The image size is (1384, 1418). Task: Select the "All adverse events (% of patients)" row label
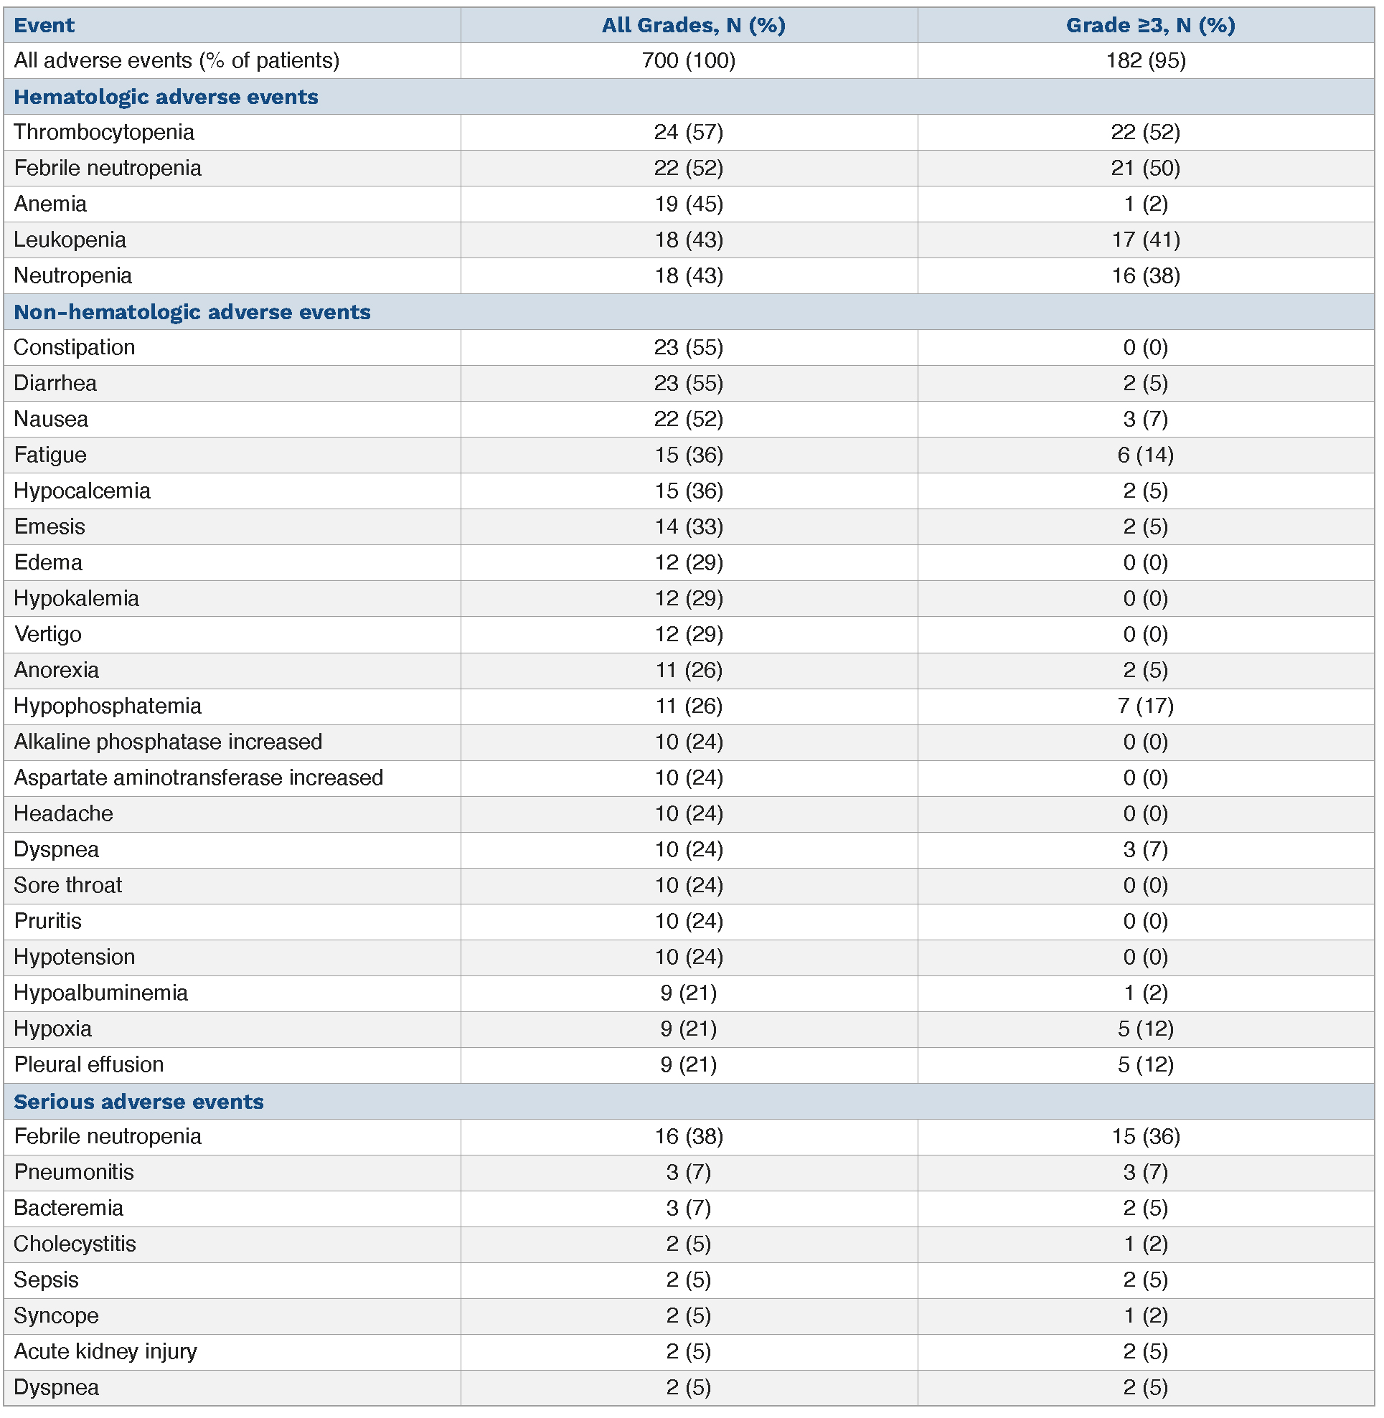[176, 60]
